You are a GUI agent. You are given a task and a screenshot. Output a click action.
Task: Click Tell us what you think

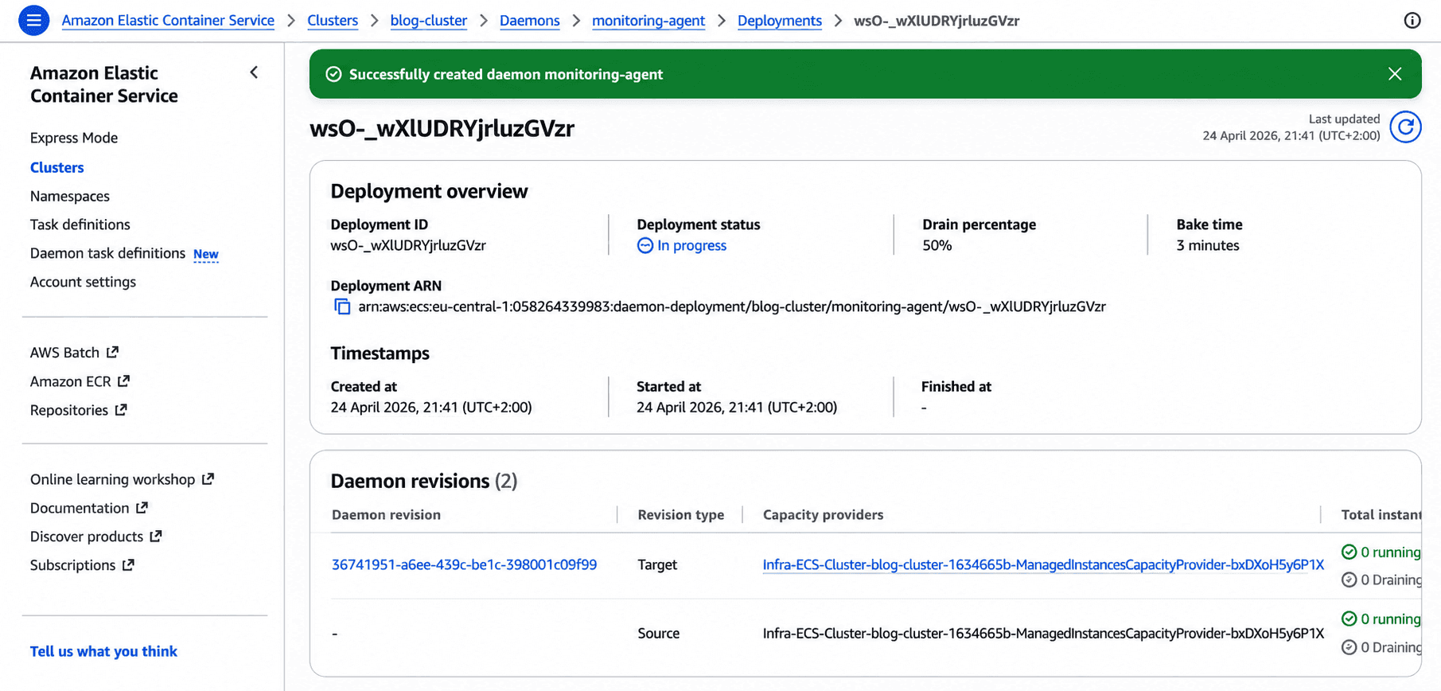(103, 651)
